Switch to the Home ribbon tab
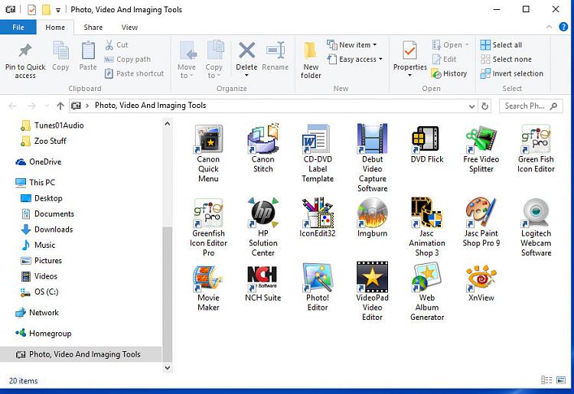This screenshot has height=394, width=574. click(55, 28)
